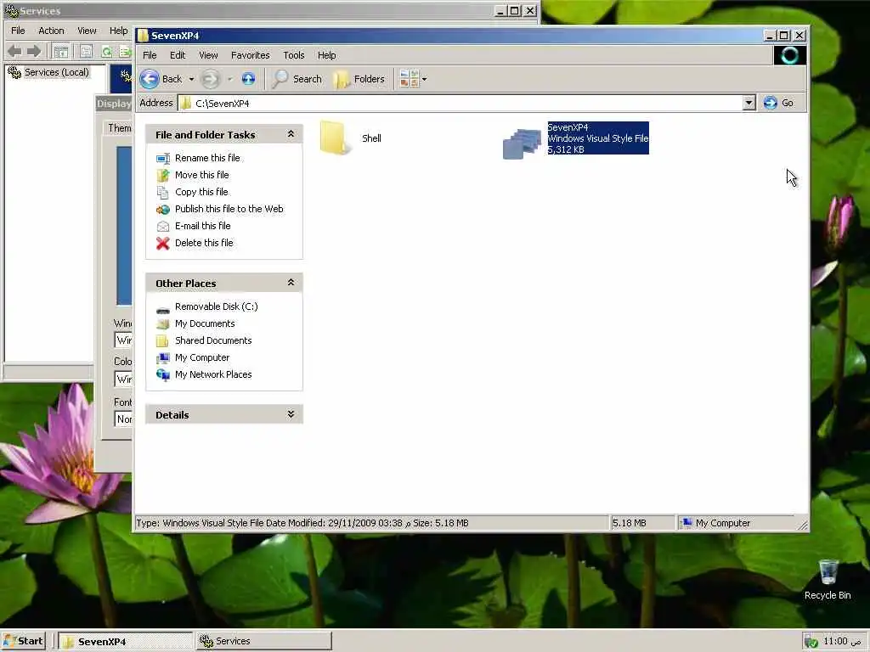Switch to Services taskbar button
Viewport: 870px width, 652px height.
(263, 642)
